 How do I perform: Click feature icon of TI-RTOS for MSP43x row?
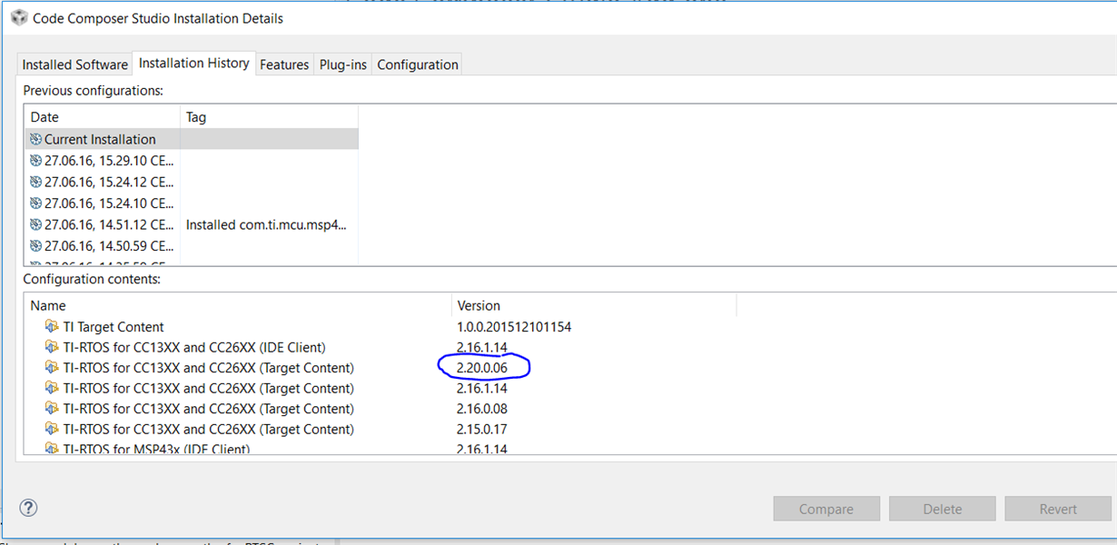pos(53,448)
